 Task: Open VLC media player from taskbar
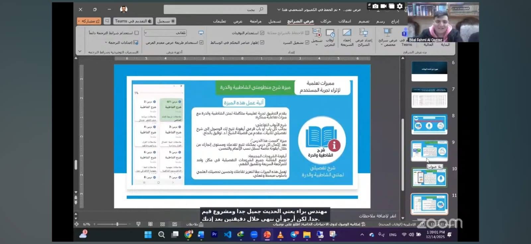[x=280, y=235]
